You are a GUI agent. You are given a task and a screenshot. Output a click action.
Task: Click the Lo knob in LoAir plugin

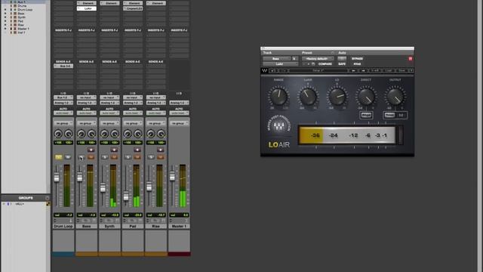coord(337,97)
